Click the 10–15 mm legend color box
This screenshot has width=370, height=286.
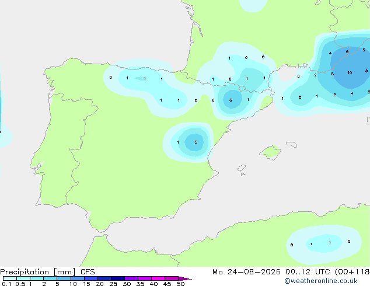pos(78,278)
